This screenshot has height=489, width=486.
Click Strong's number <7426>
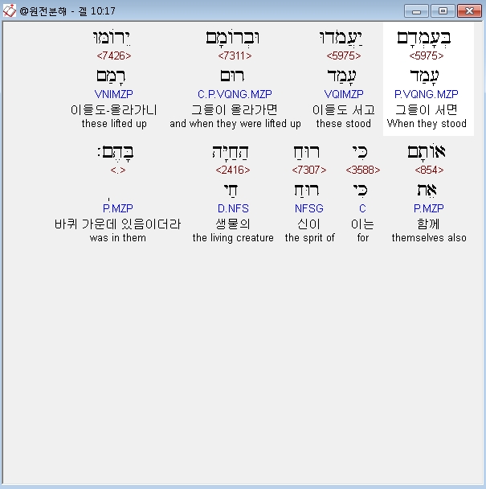pos(114,55)
